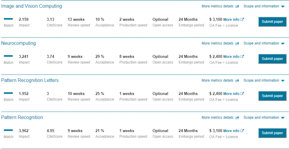Click Match bar indicator for Image and Vision Computing
Viewport: 289px width, 149px height.
point(8,19)
